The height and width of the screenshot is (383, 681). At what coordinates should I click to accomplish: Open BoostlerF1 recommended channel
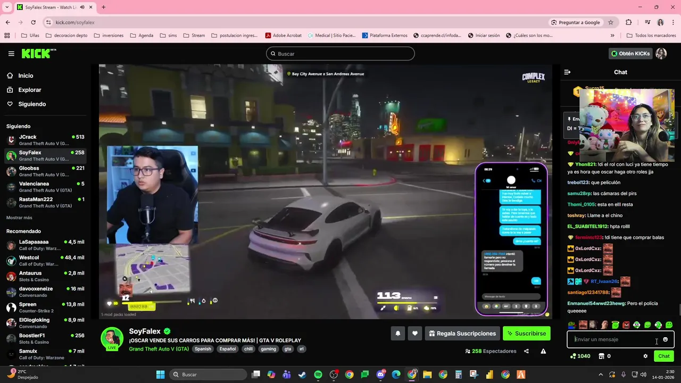45,339
